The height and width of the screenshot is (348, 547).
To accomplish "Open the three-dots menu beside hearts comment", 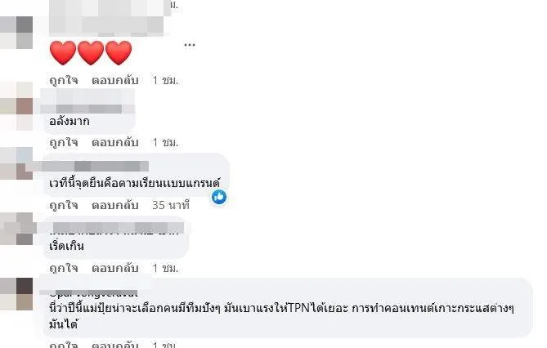I will tap(190, 45).
